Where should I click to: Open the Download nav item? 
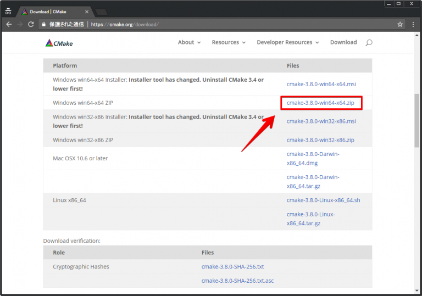point(343,42)
